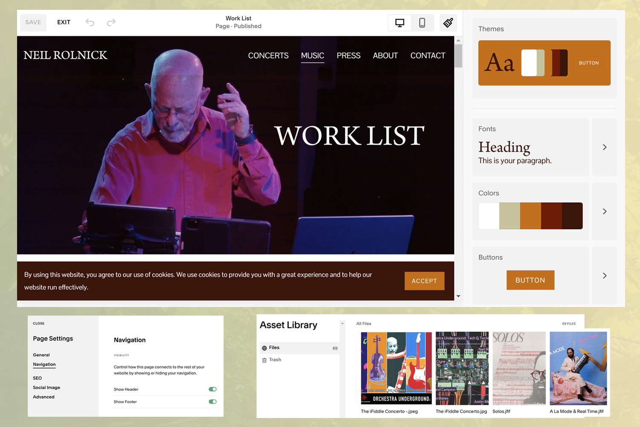Select General tab in Page Settings
This screenshot has height=427, width=640.
click(x=41, y=355)
